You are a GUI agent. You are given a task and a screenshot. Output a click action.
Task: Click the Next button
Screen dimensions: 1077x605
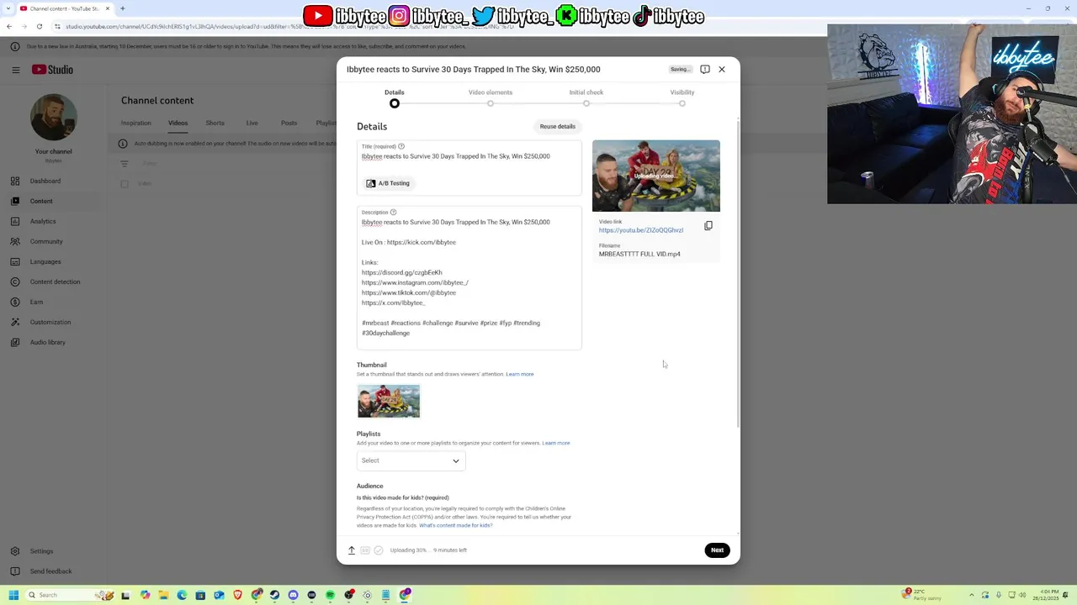[x=717, y=550]
